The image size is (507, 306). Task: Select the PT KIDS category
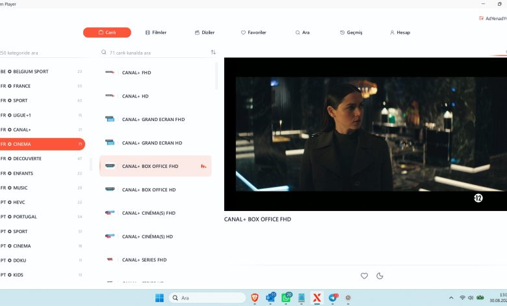click(42, 275)
